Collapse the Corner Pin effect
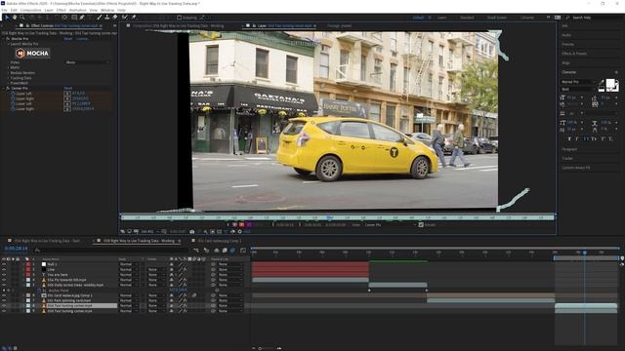 (4, 89)
